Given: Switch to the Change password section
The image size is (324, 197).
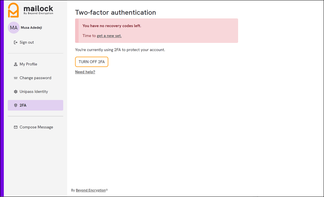Looking at the screenshot, I should 35,78.
